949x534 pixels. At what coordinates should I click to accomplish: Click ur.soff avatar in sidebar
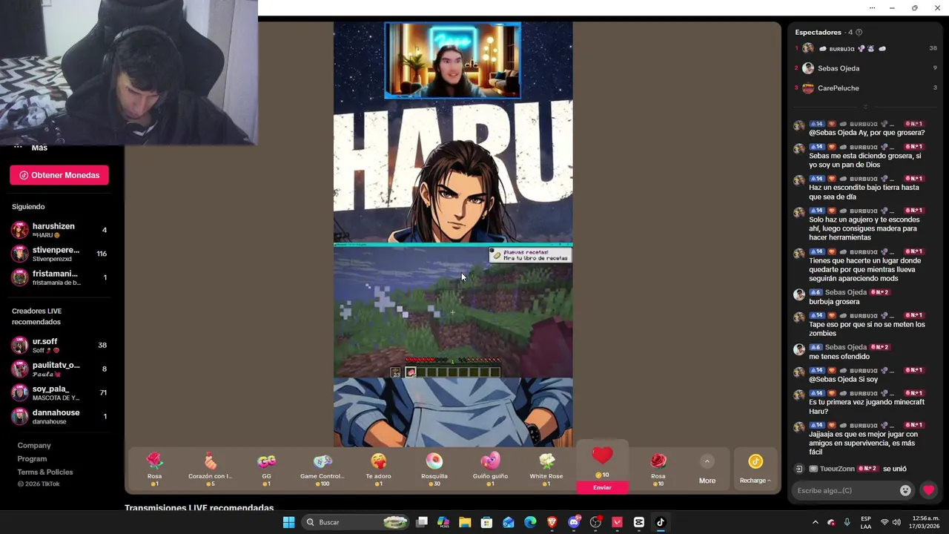tap(19, 346)
